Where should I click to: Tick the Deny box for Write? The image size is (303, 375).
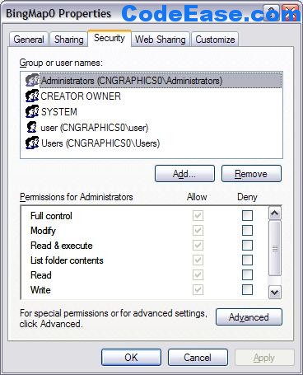coord(247,289)
